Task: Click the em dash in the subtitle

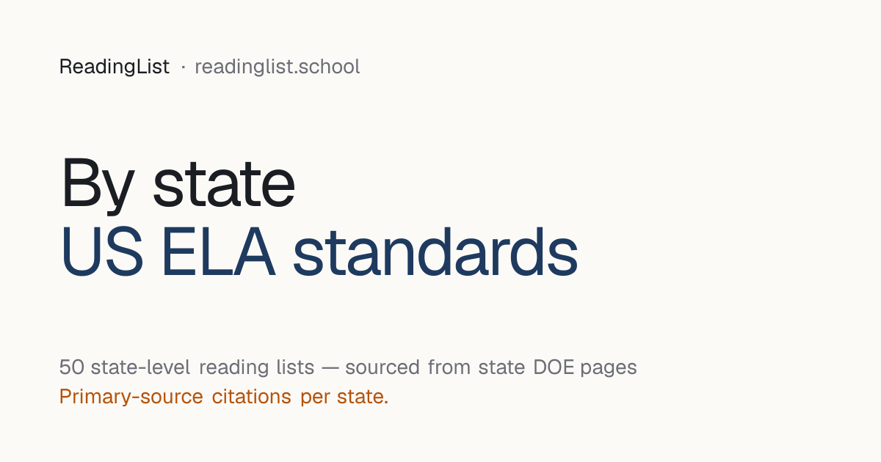Action: 330,367
